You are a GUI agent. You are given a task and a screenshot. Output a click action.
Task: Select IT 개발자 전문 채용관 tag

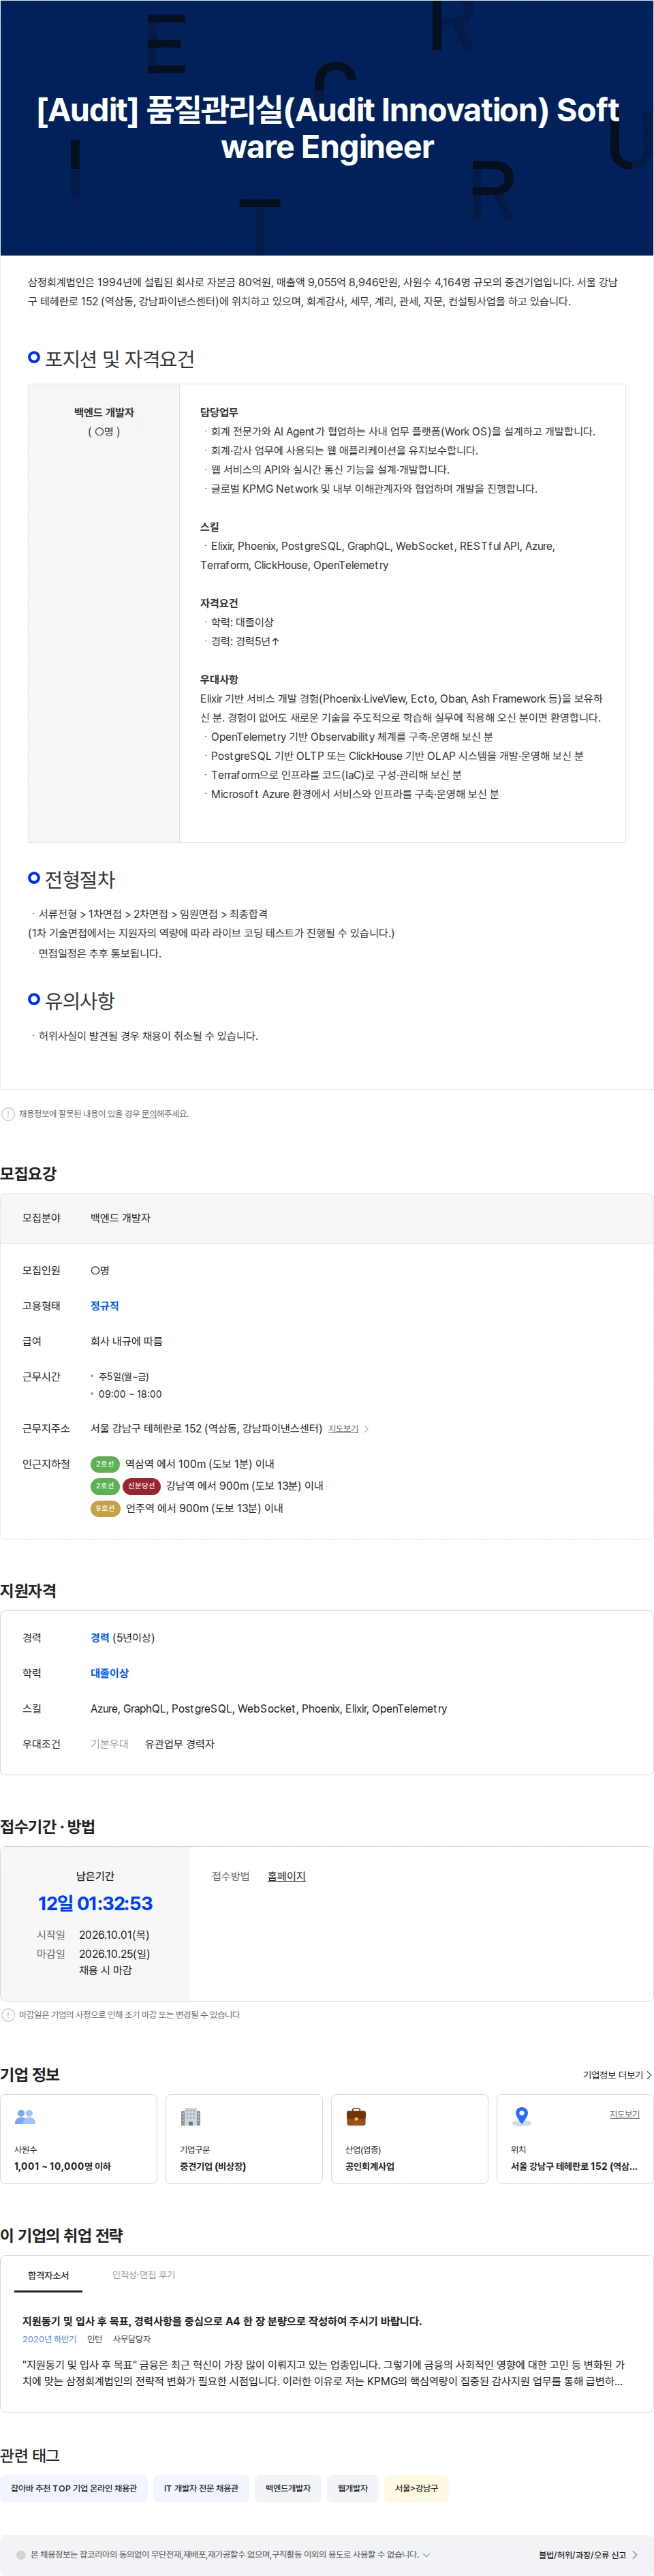201,2488
